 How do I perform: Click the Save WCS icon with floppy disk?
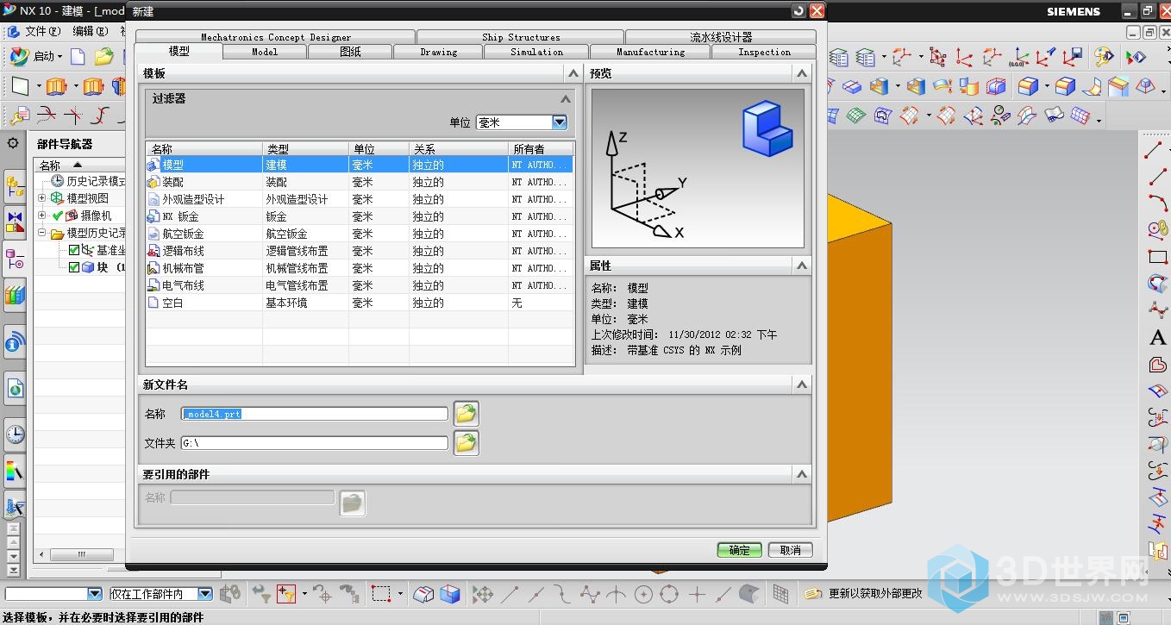tap(1073, 58)
